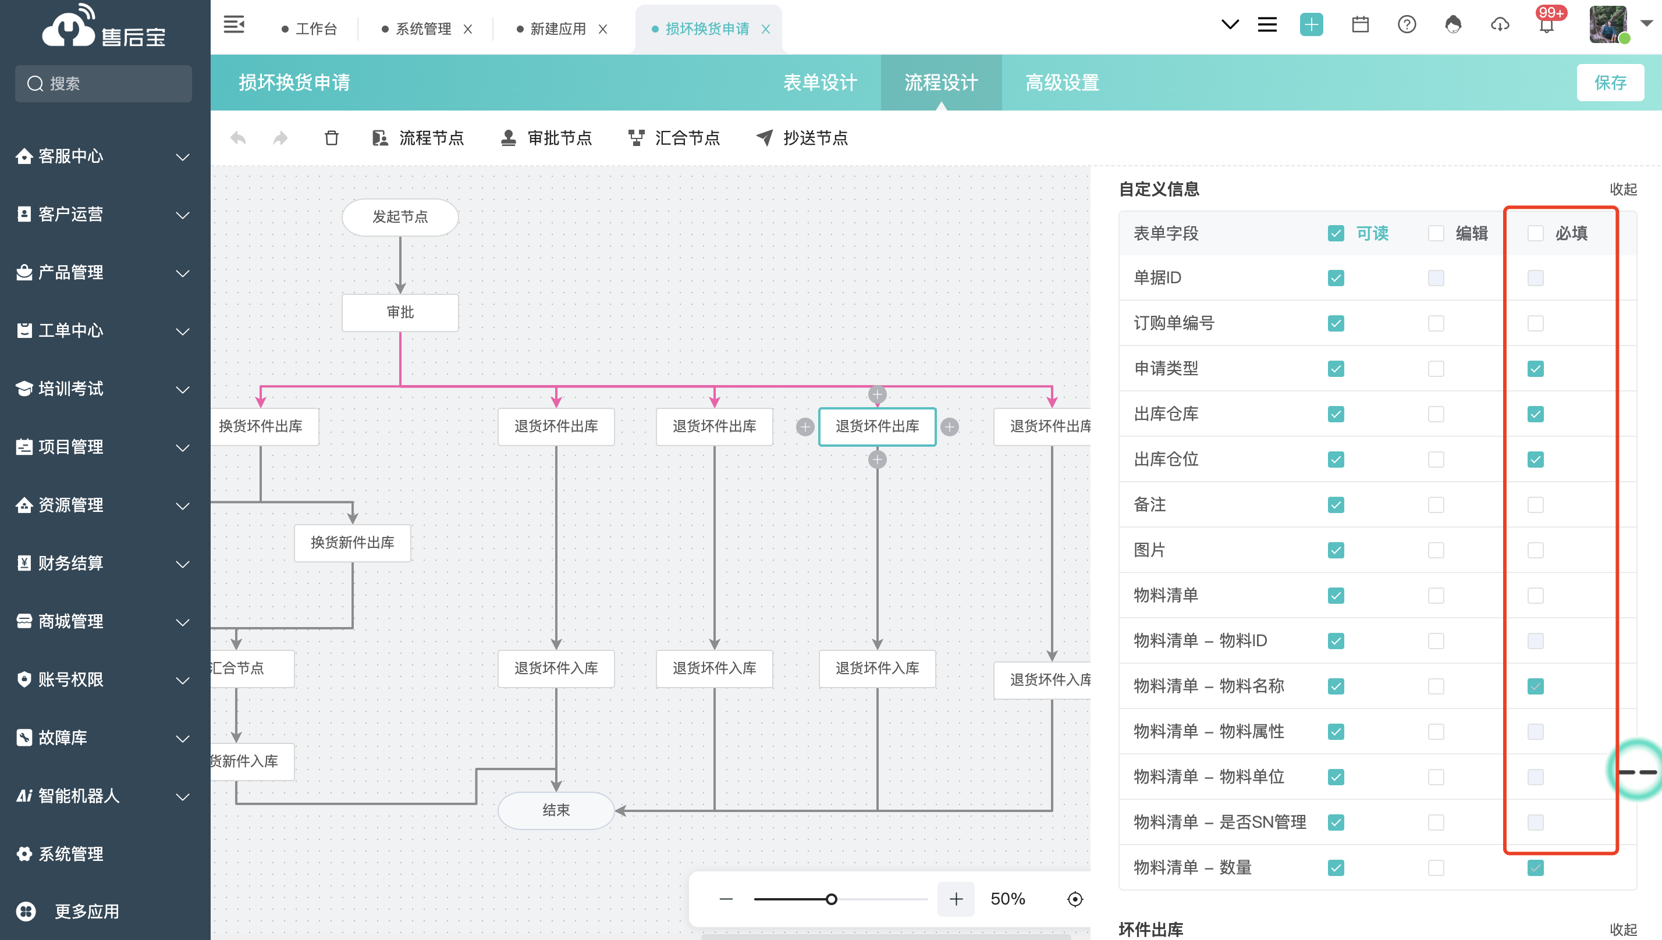Add a 流程节点 from the toolbar
The width and height of the screenshot is (1662, 940).
[x=418, y=137]
